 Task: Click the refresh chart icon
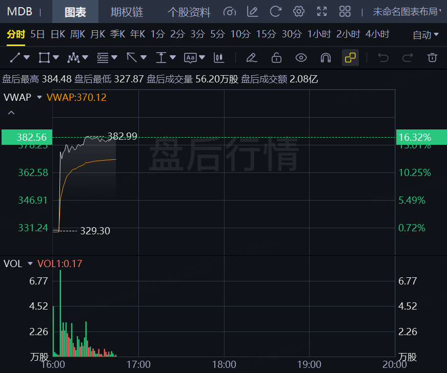tap(276, 12)
